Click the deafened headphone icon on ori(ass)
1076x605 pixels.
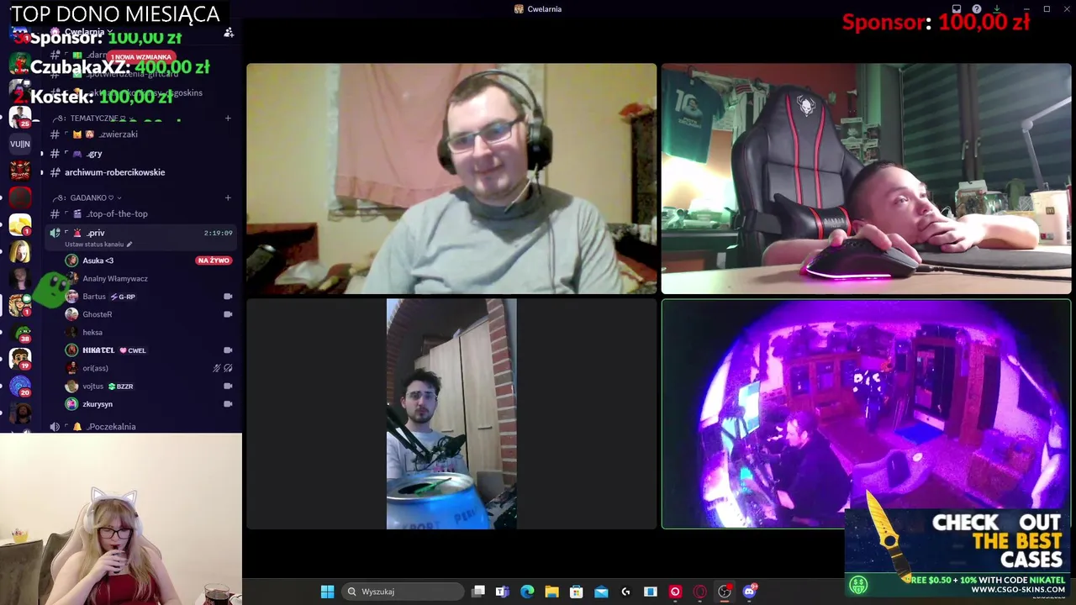228,368
